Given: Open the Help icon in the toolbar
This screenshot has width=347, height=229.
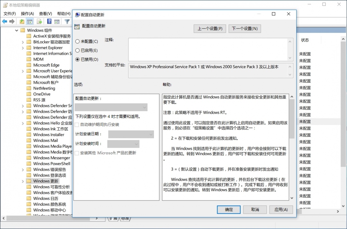Looking at the screenshot, I should pos(49,21).
